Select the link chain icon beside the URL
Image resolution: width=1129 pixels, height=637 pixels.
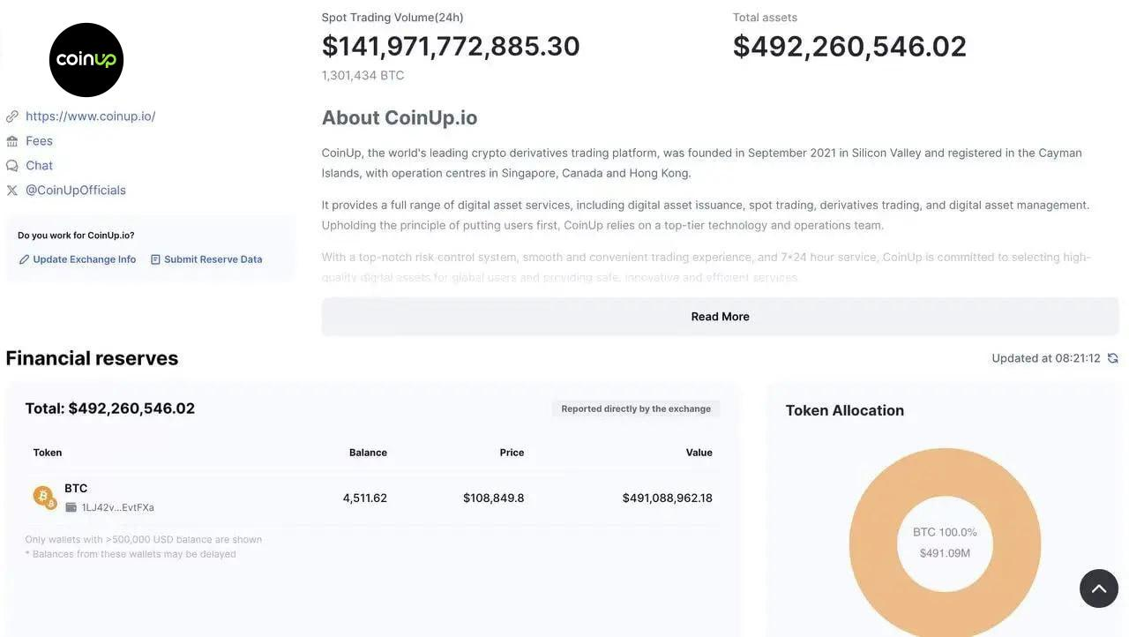11,115
